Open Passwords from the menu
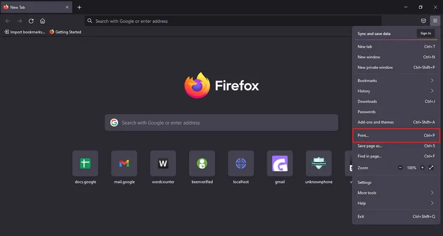Image resolution: width=443 pixels, height=236 pixels. (x=396, y=112)
